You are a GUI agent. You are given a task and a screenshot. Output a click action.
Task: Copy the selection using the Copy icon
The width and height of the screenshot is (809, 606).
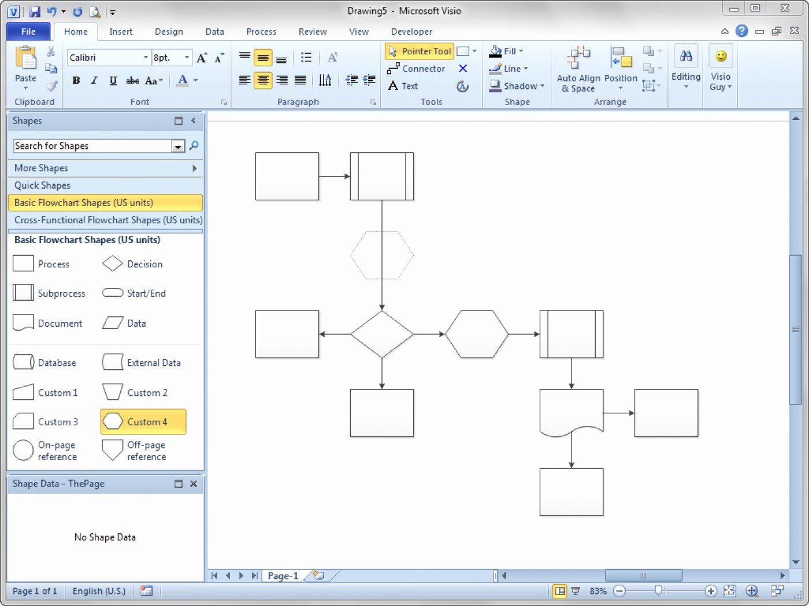pyautogui.click(x=51, y=69)
